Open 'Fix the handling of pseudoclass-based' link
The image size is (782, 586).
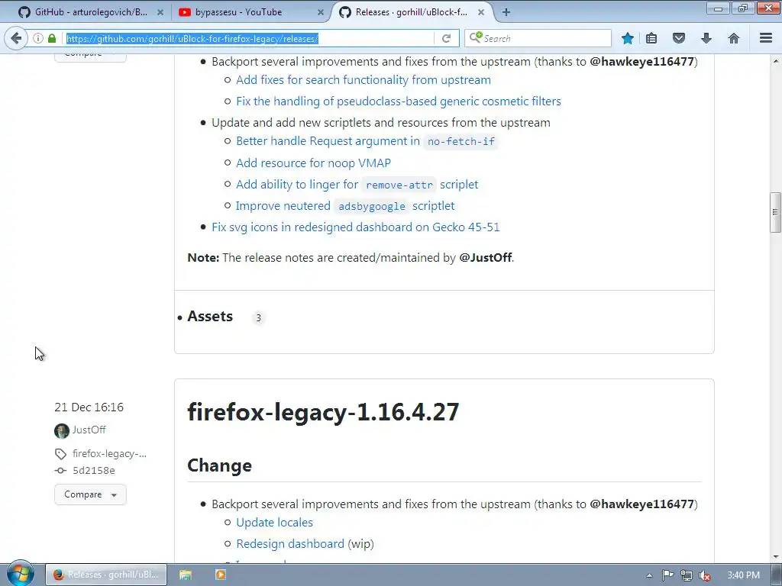[399, 101]
